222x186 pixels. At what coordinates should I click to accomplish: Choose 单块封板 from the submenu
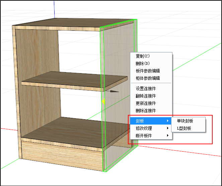[x=188, y=121]
